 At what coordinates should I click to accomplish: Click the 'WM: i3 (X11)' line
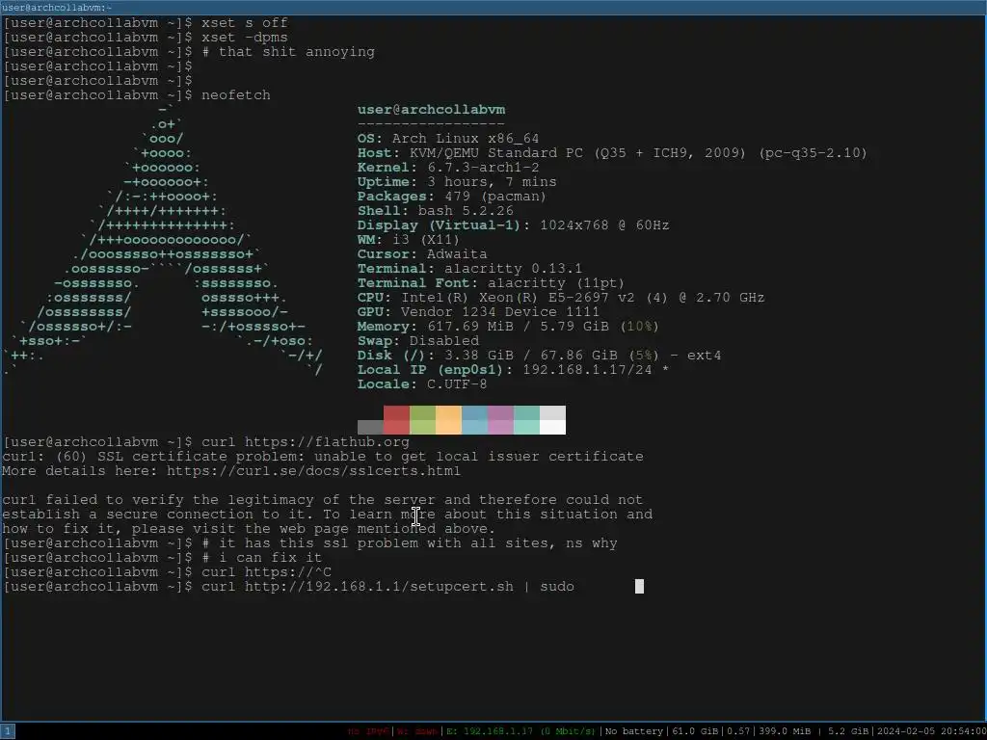click(409, 240)
